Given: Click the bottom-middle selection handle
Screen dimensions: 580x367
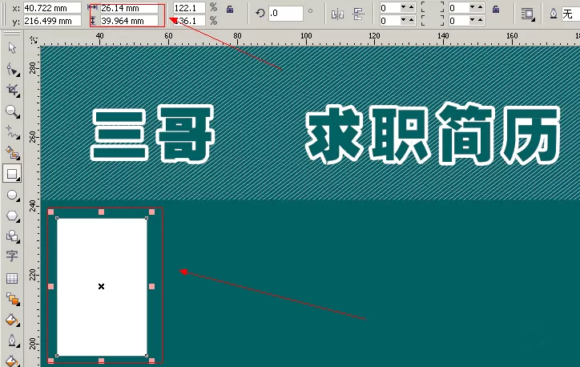Looking at the screenshot, I should click(x=101, y=361).
